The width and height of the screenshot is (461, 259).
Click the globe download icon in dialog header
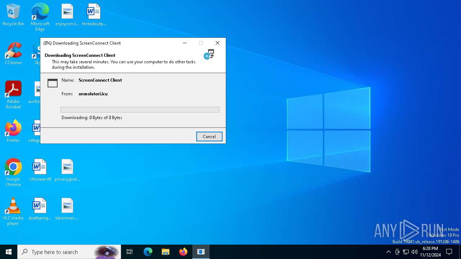[x=209, y=54]
